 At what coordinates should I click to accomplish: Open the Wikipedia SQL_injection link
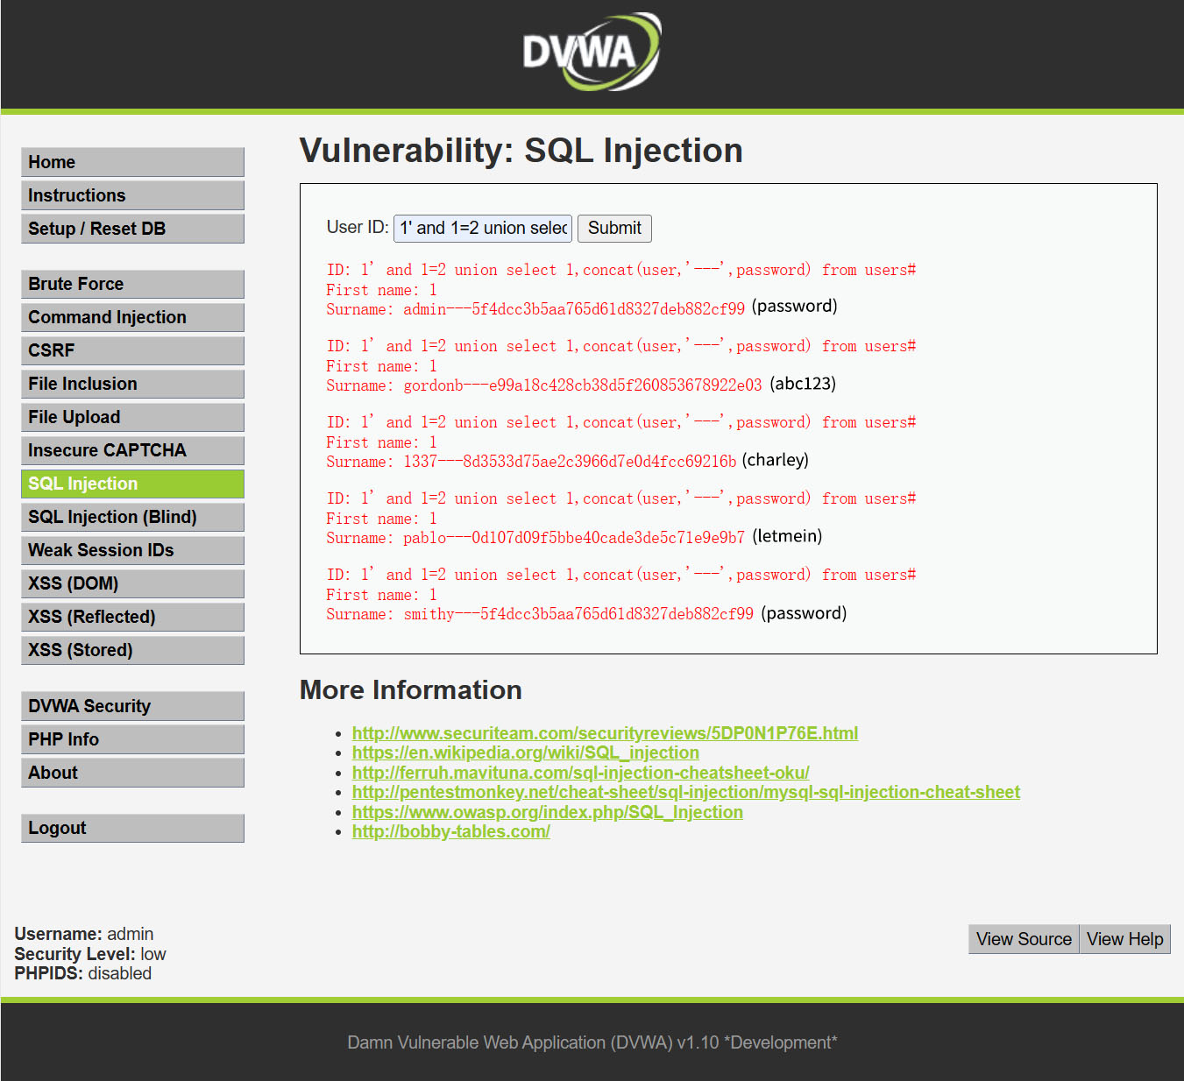click(526, 752)
